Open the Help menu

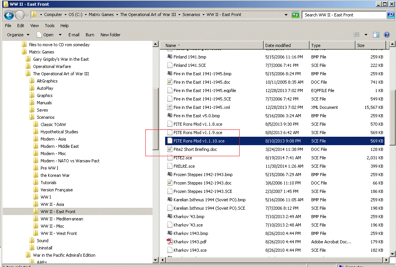pyautogui.click(x=64, y=26)
